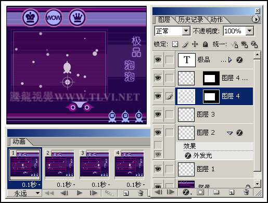Toggle visibility of 图层 4 副本 layer
The image size is (268, 203).
(x=158, y=78)
